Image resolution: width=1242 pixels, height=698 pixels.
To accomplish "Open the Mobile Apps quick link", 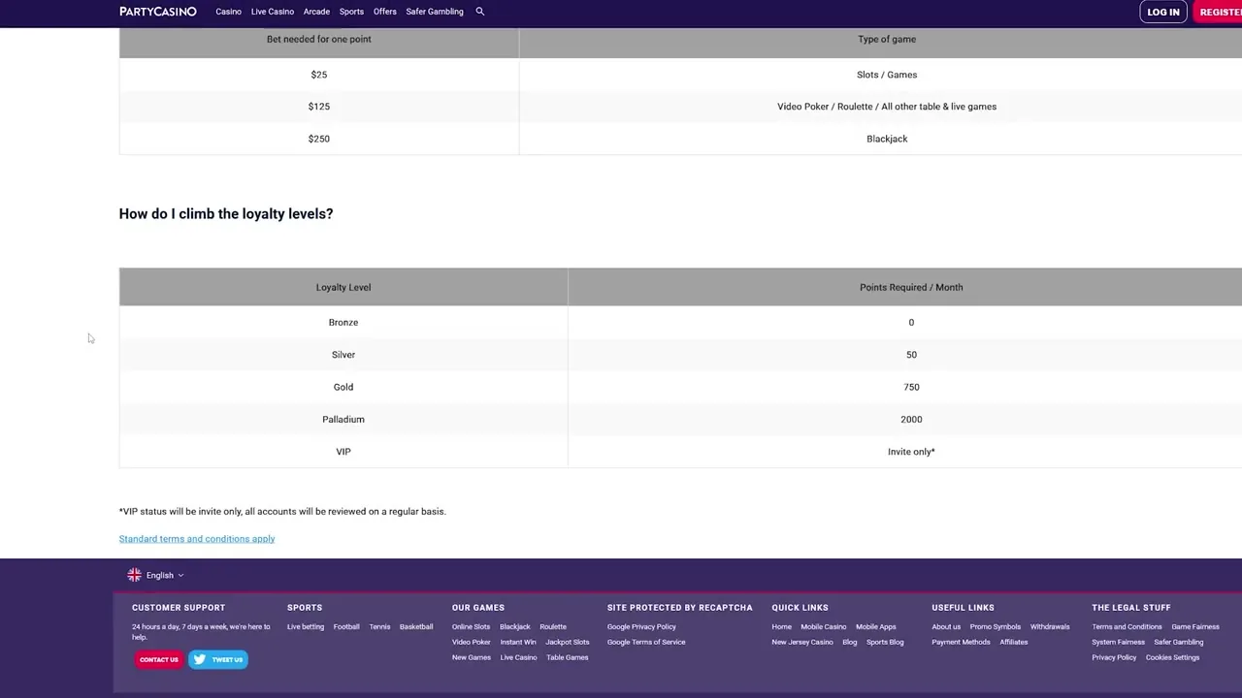I will pyautogui.click(x=876, y=626).
